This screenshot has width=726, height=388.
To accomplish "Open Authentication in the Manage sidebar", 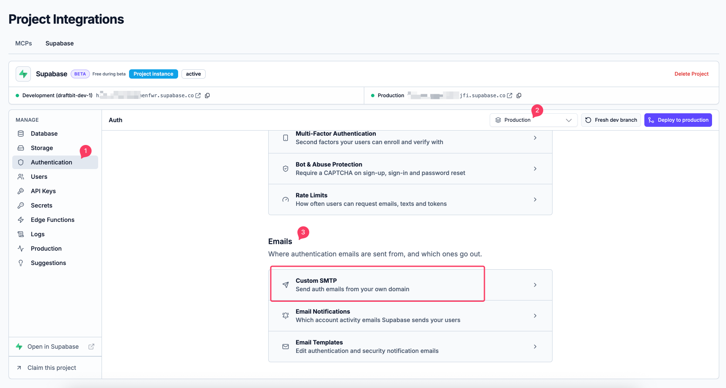I will (x=55, y=162).
